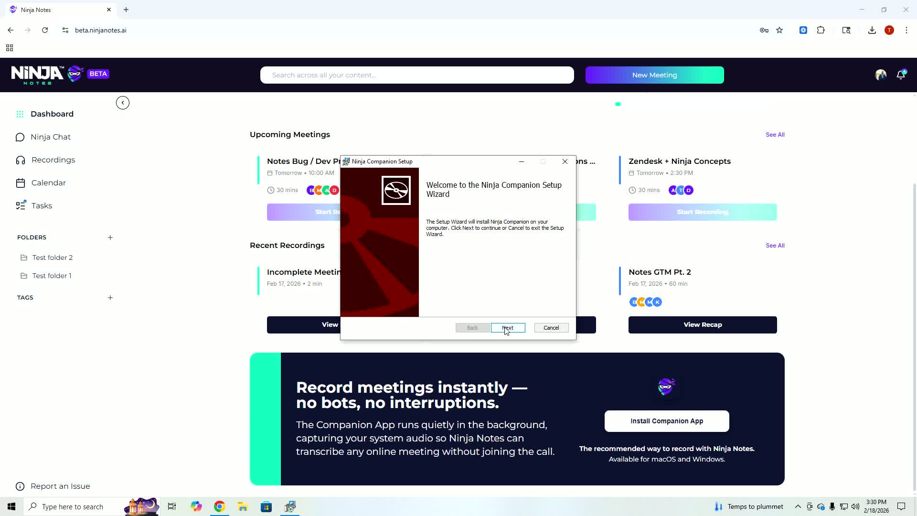The width and height of the screenshot is (917, 516).
Task: Open the notifications bell
Action: [x=901, y=75]
